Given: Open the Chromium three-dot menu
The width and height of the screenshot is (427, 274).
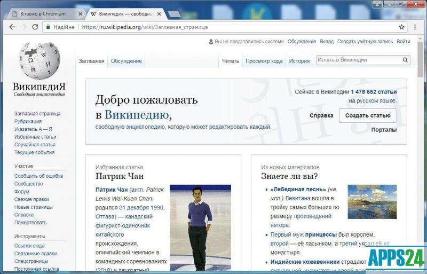Looking at the screenshot, I should 415,27.
